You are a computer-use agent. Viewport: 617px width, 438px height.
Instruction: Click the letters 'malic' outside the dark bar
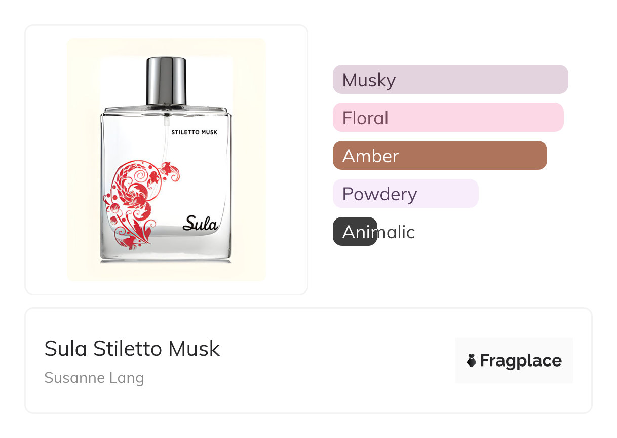396,232
